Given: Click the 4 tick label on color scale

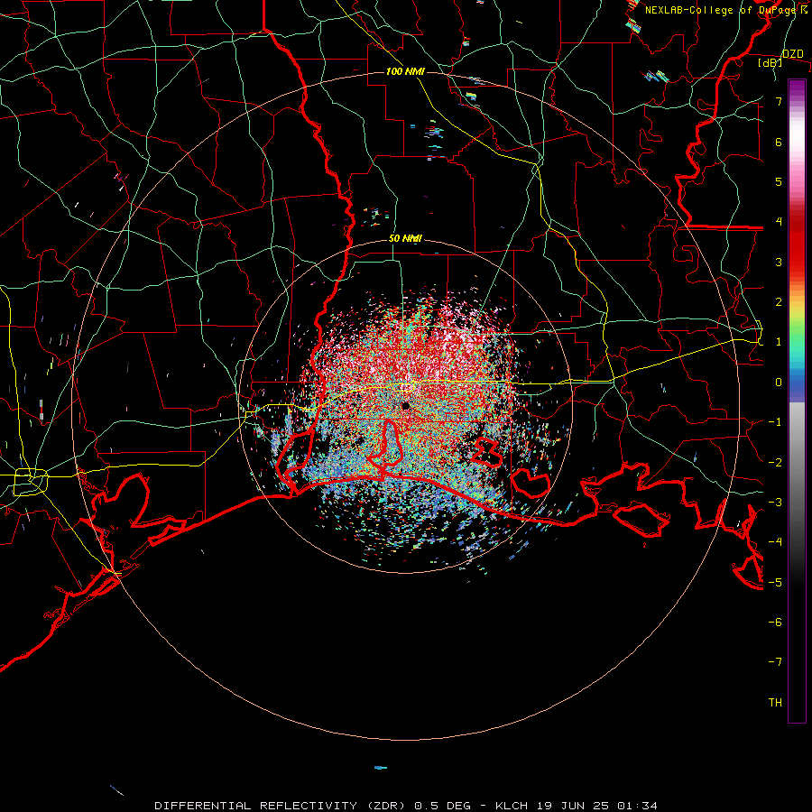Looking at the screenshot, I should coord(779,222).
